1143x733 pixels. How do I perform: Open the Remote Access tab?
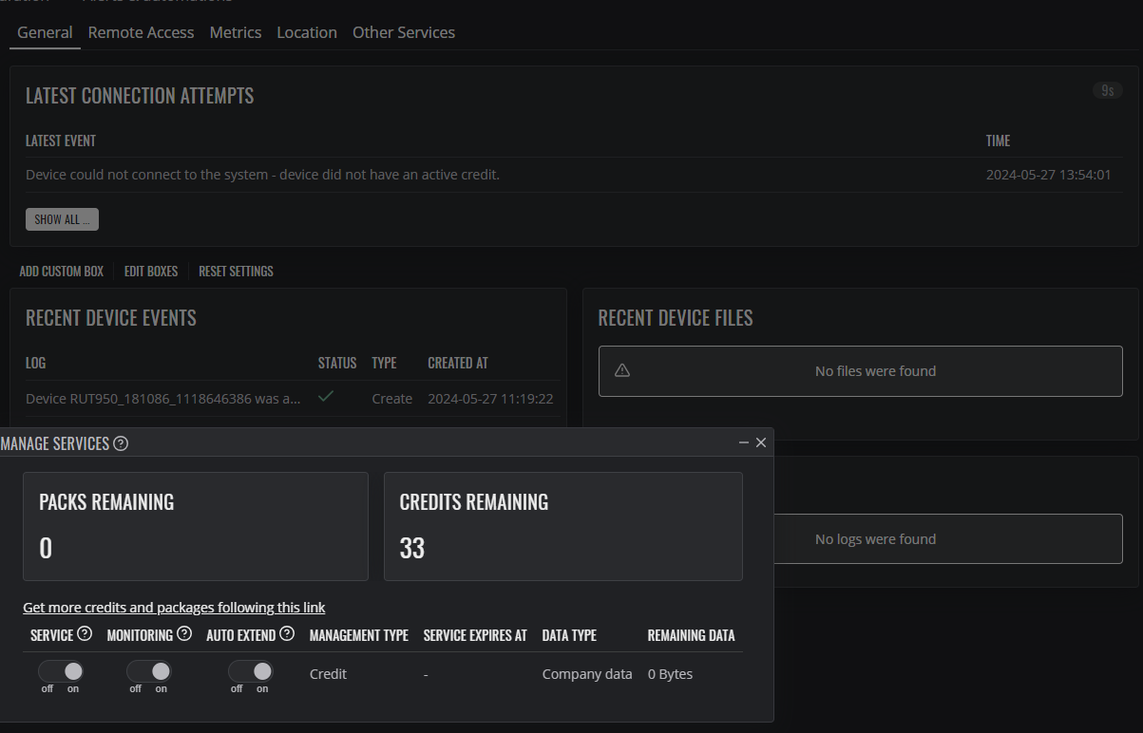141,32
